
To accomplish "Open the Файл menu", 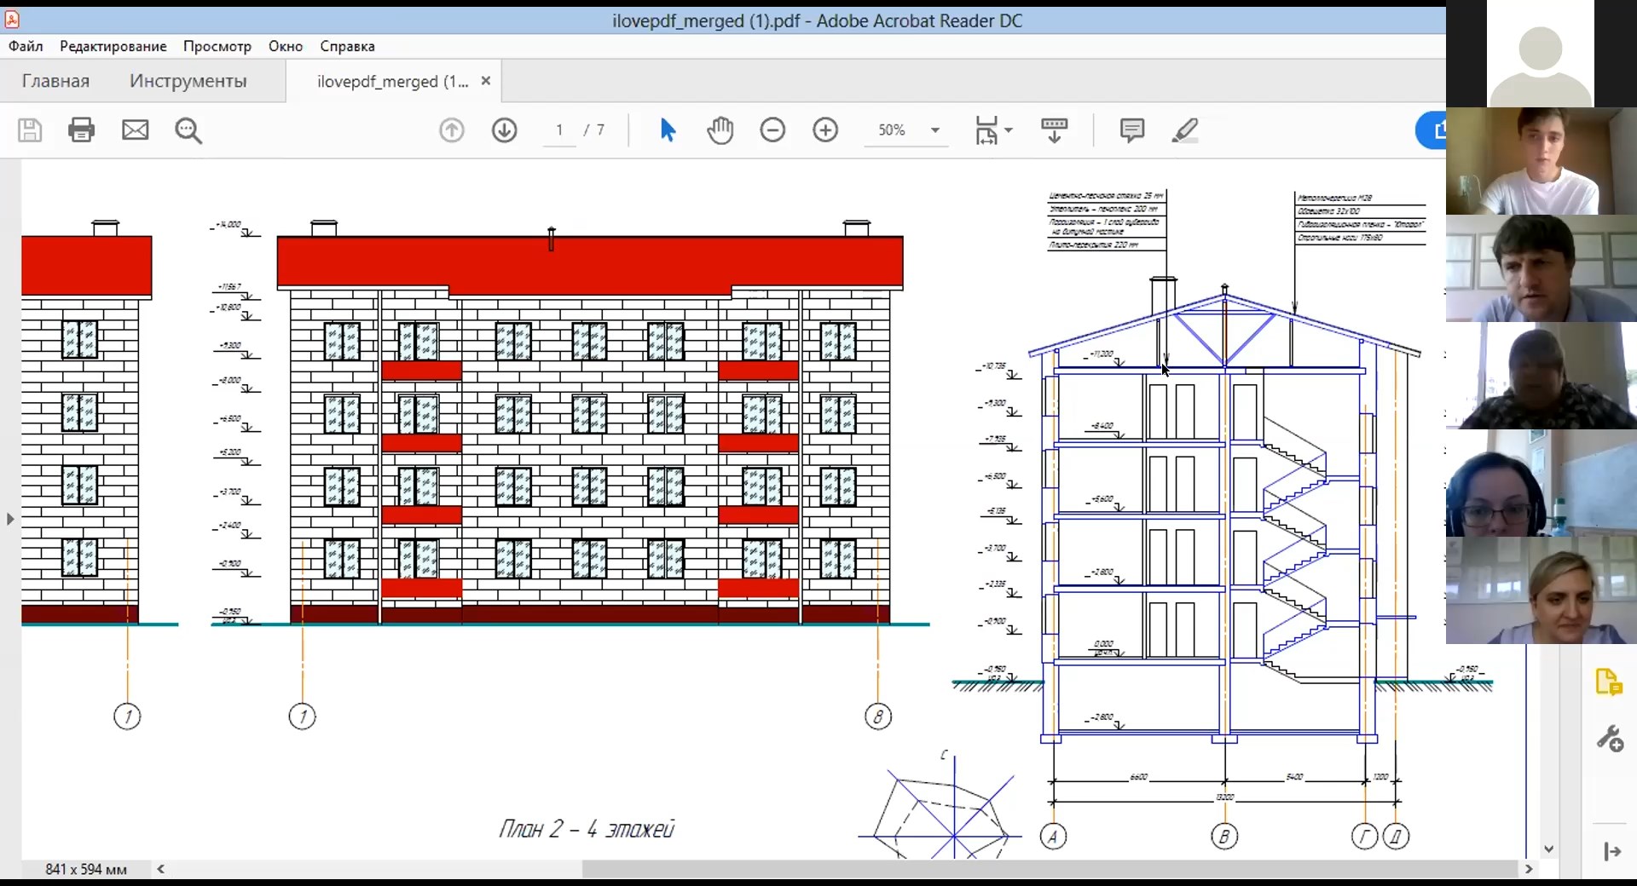I will point(26,46).
